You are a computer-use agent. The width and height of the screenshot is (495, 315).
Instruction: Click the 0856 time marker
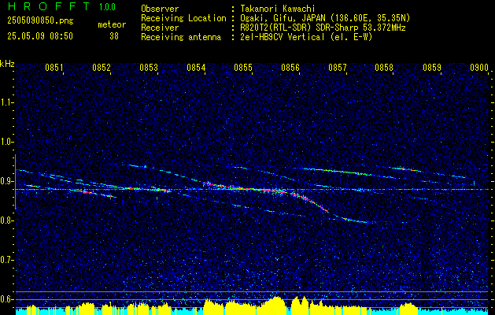coord(290,68)
